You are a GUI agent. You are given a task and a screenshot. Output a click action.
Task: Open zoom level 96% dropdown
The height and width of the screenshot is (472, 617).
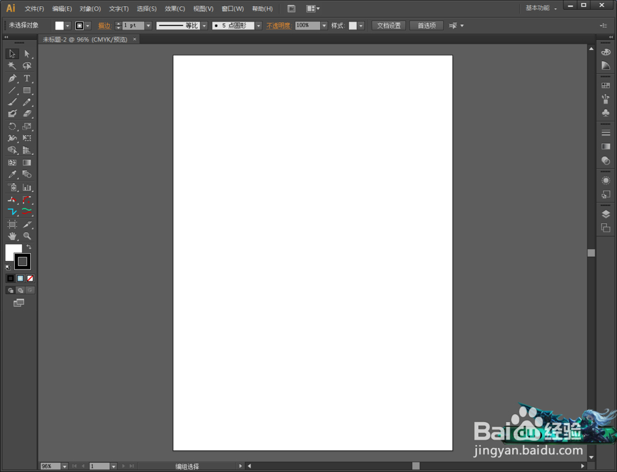[x=65, y=466]
